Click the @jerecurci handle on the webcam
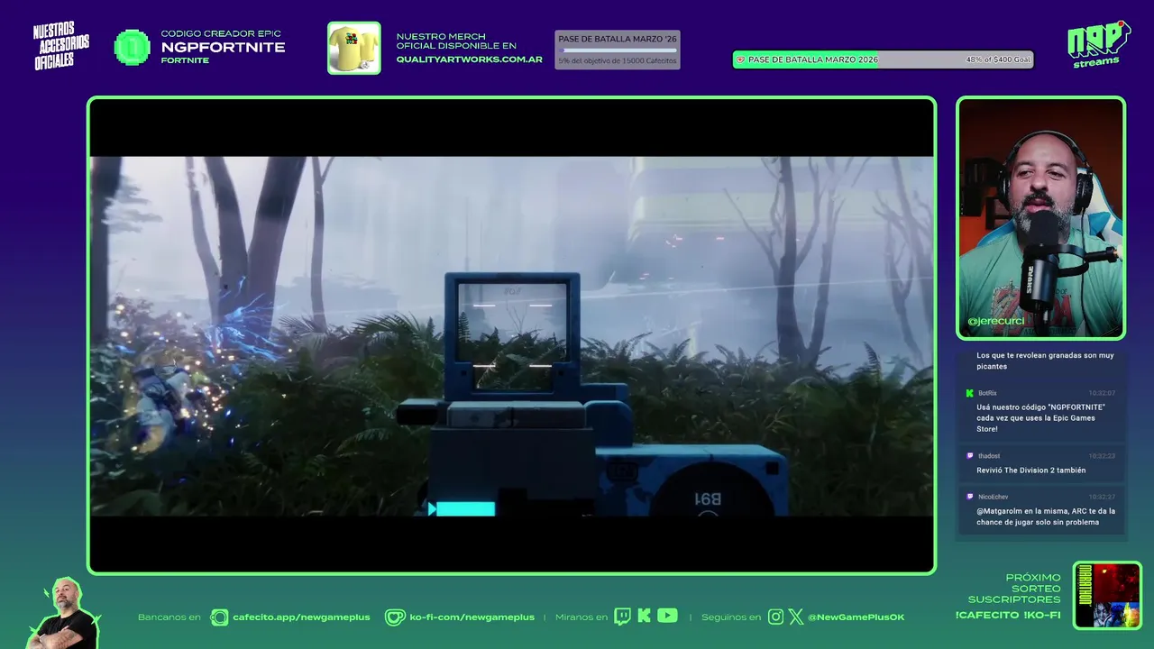This screenshot has height=649, width=1154. (995, 321)
